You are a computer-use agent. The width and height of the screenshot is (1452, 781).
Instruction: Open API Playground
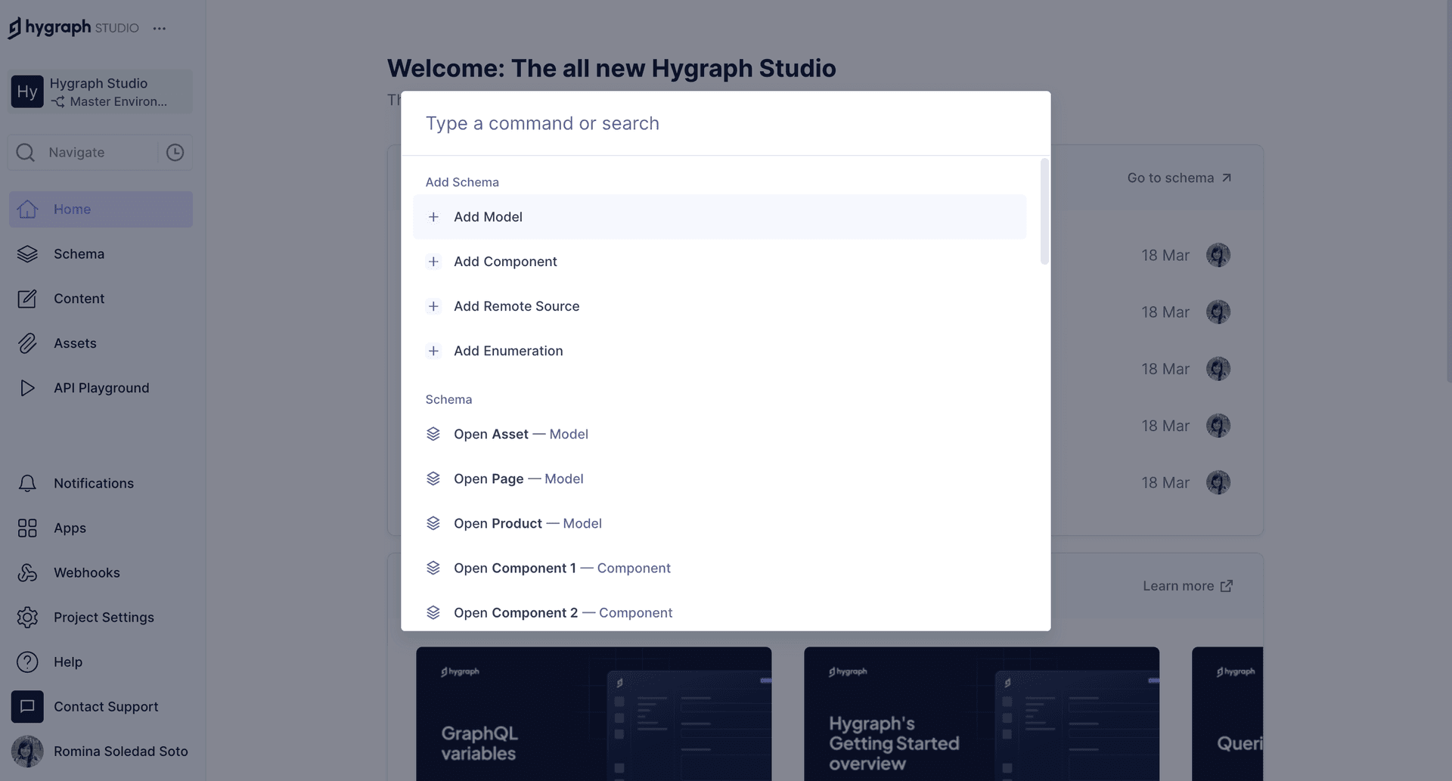coord(101,388)
